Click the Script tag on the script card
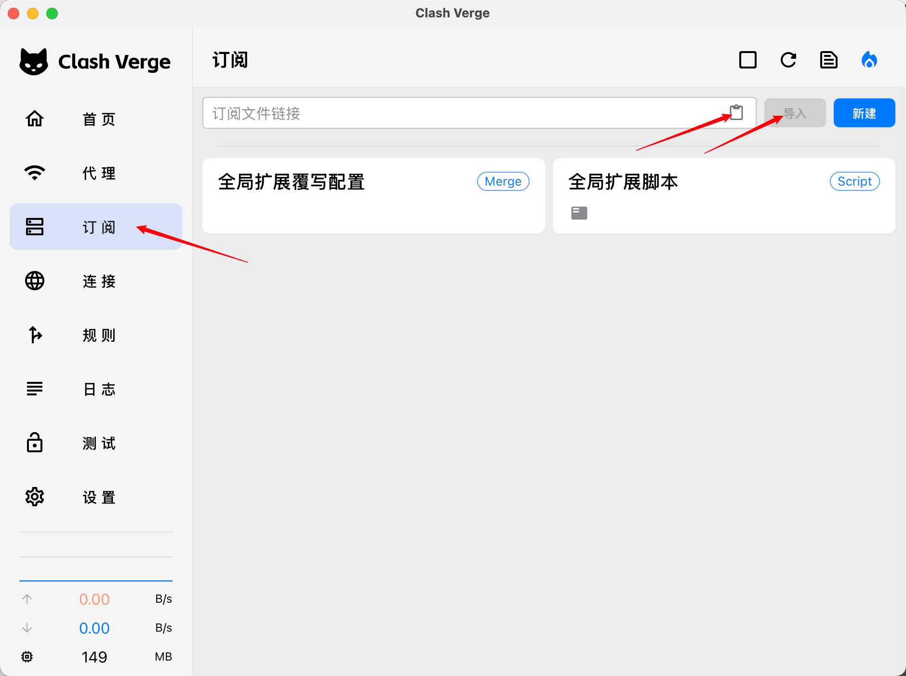Viewport: 906px width, 676px height. (x=855, y=181)
